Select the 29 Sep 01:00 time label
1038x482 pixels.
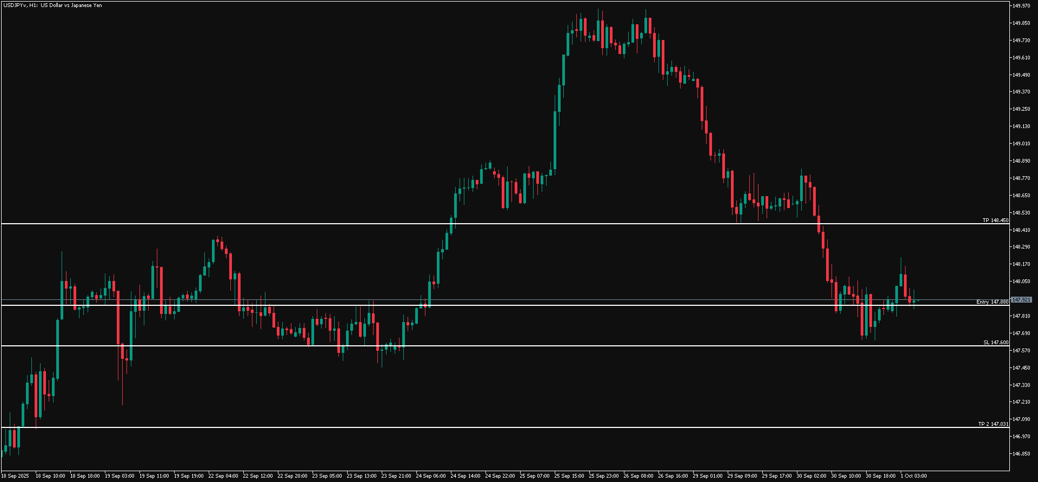pyautogui.click(x=707, y=476)
